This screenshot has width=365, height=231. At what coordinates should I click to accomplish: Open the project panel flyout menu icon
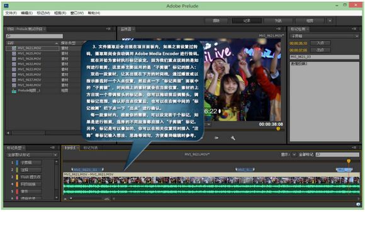[108, 29]
